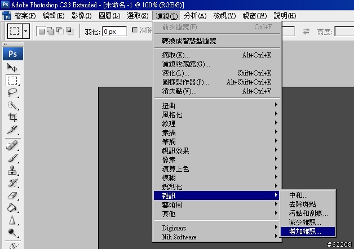Open the 編輯(E) menu

coord(54,16)
